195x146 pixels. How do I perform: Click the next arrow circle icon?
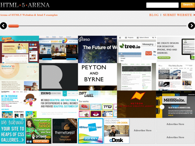[x=192, y=26]
